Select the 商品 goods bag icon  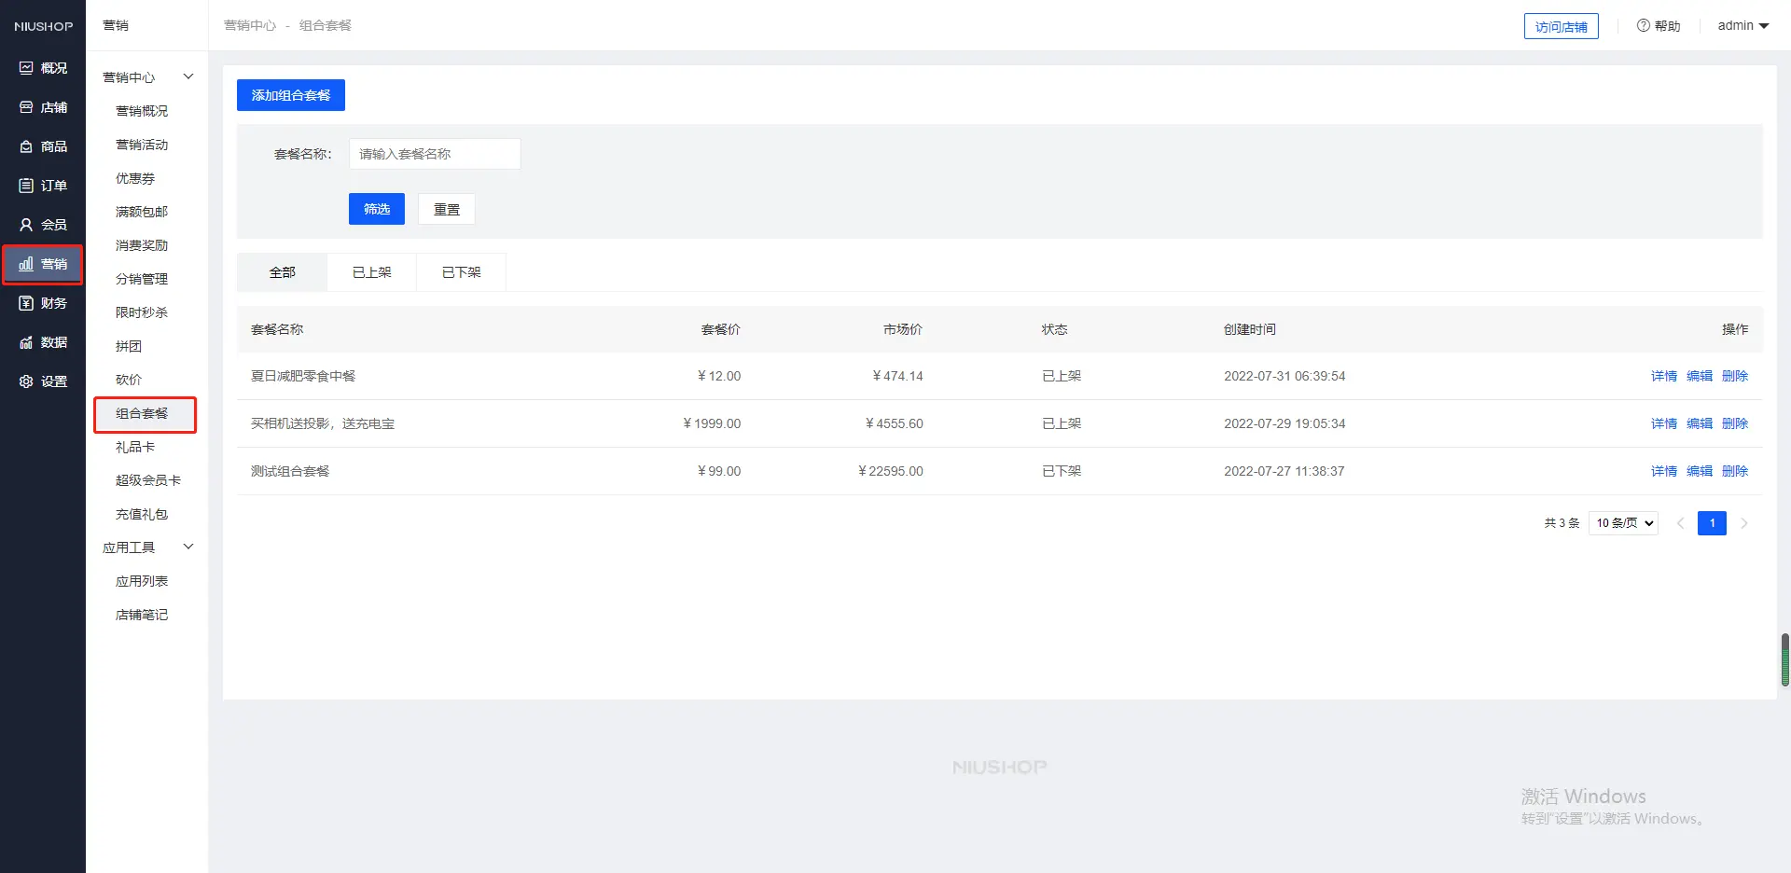[x=26, y=146]
